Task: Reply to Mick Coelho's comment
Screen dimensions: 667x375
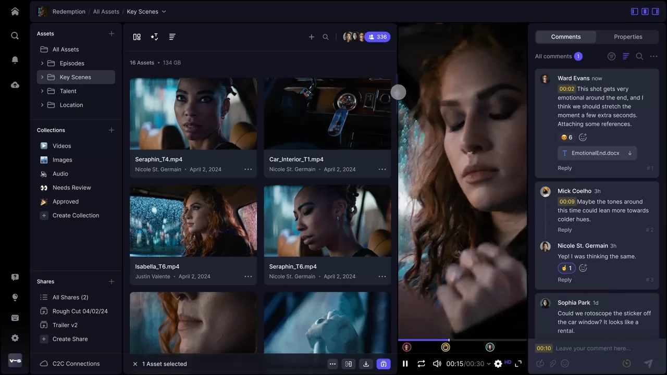Action: click(x=564, y=230)
